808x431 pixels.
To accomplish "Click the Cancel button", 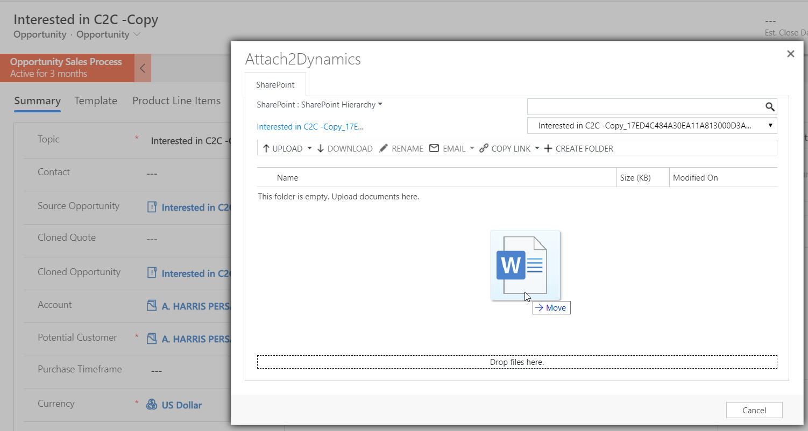I will point(754,410).
